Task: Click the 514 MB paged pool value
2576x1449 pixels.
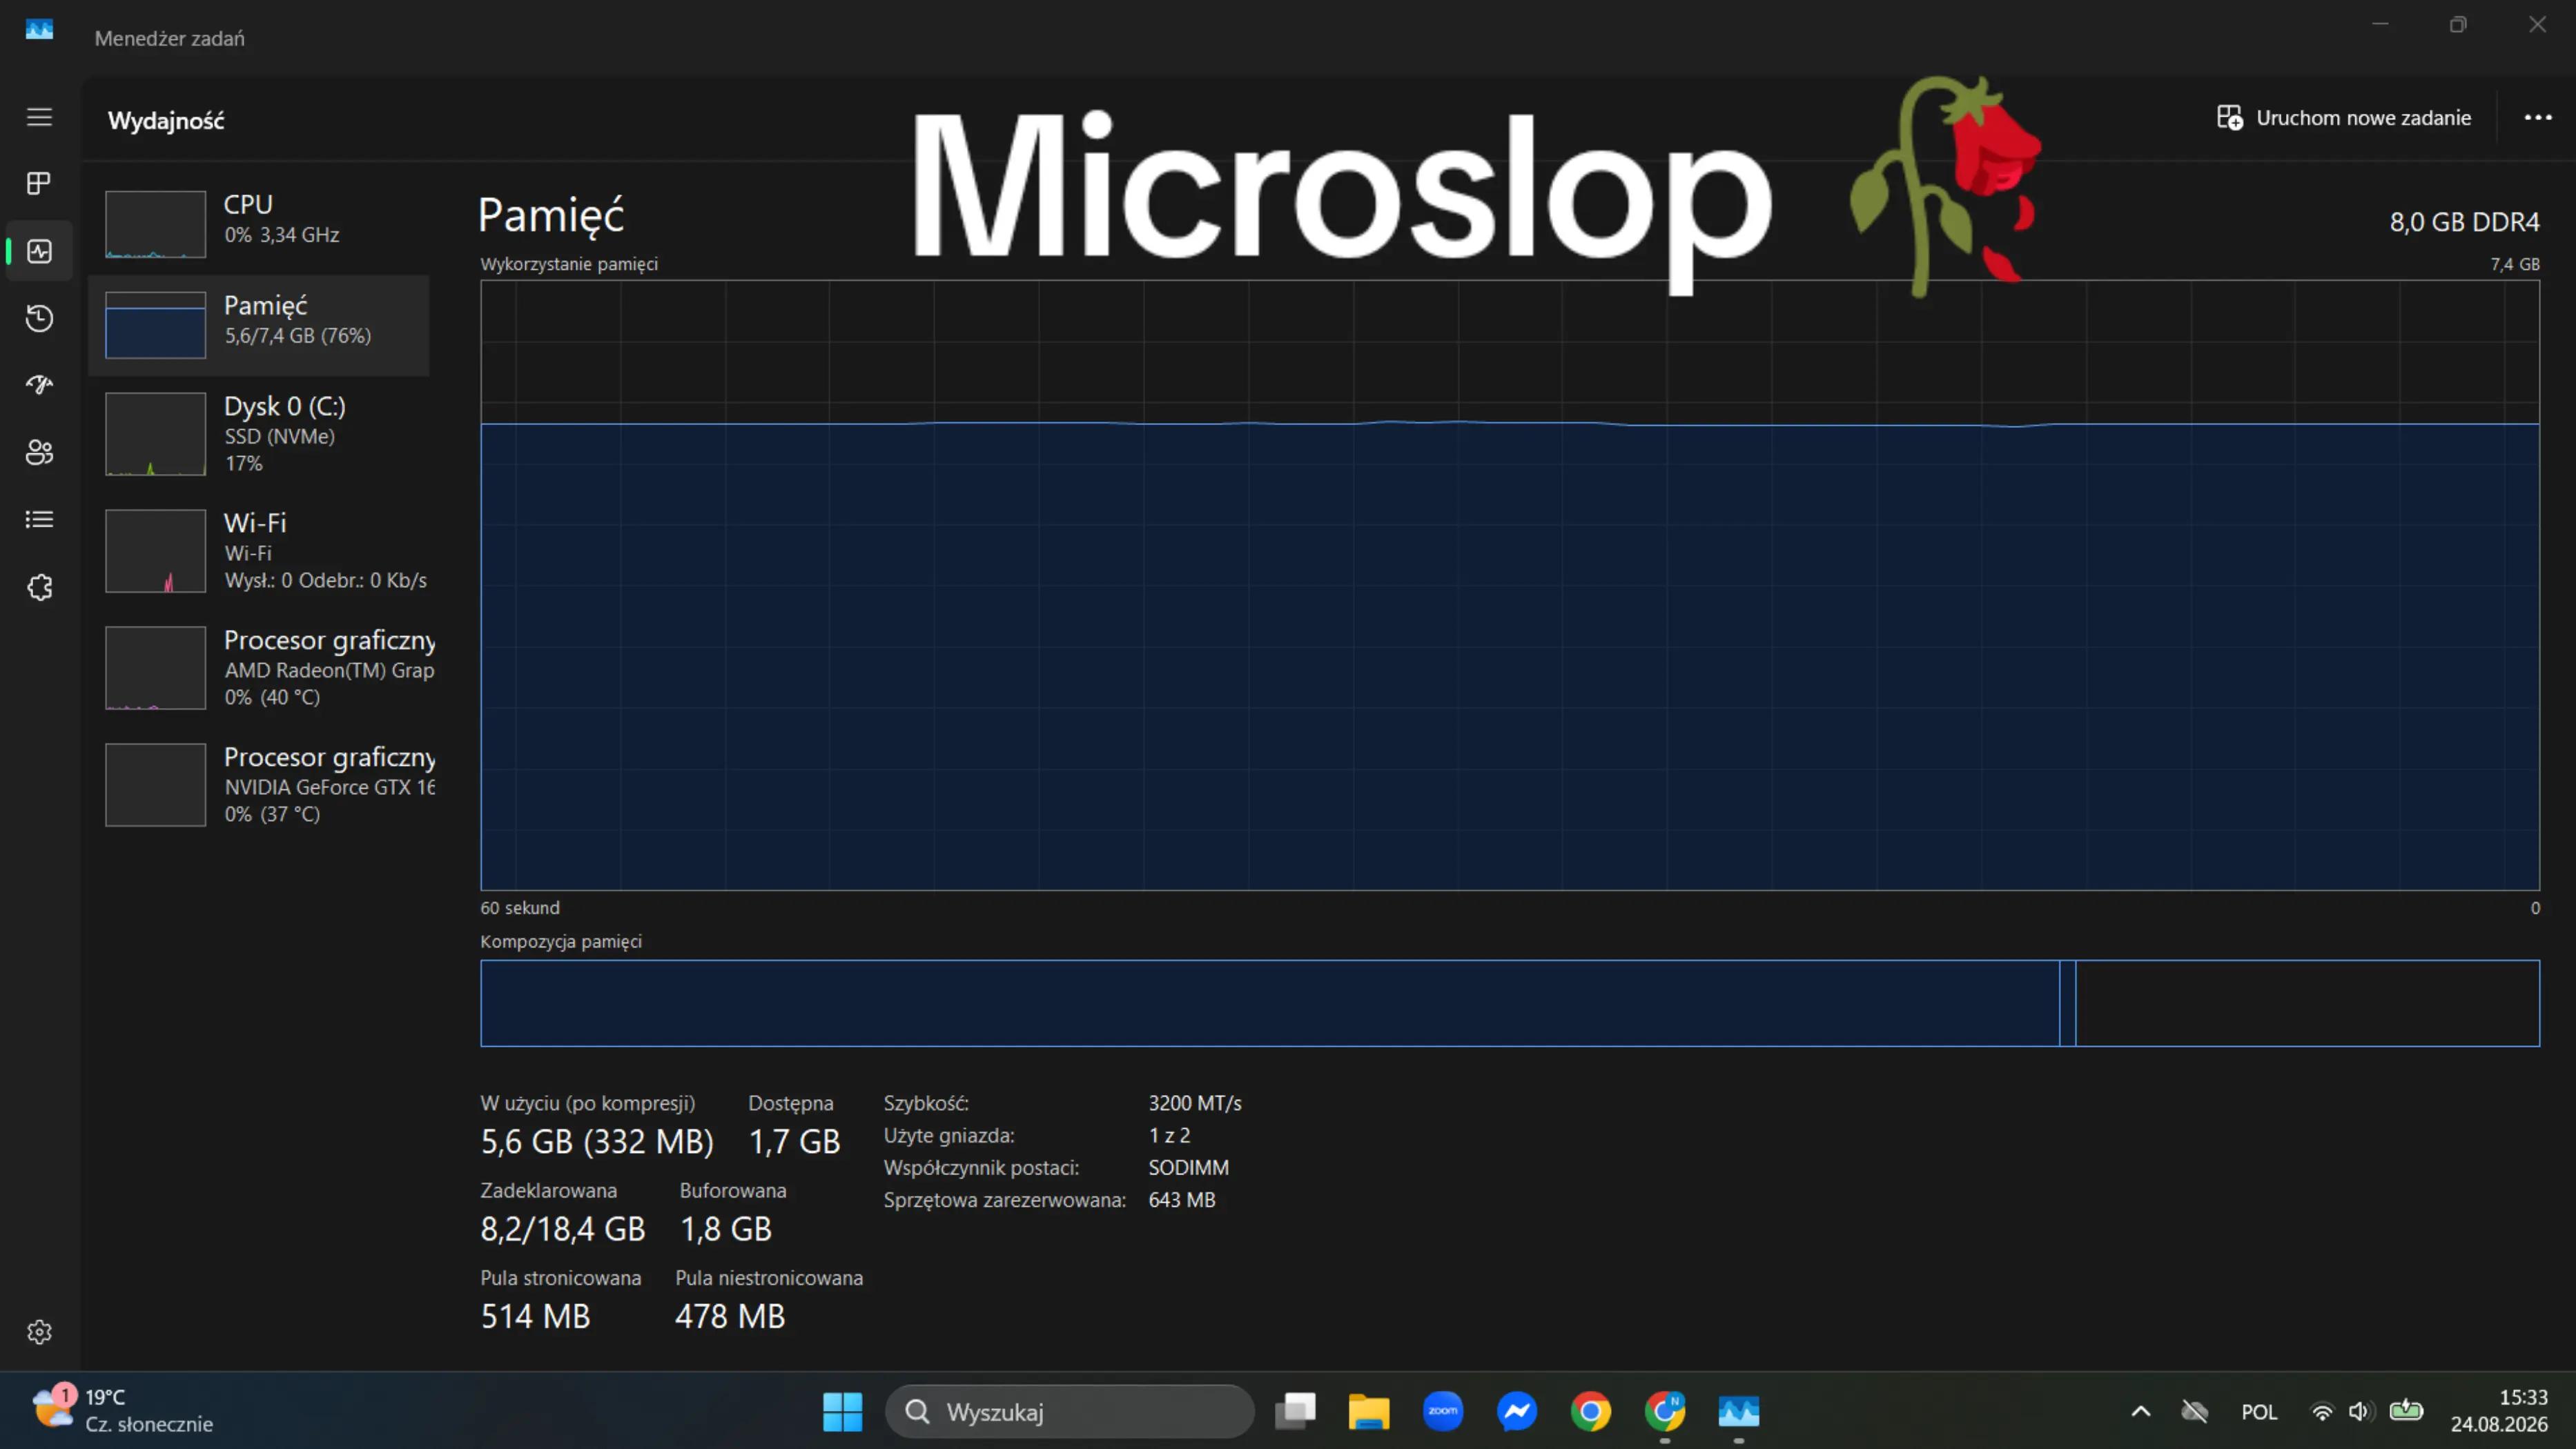Action: tap(536, 1316)
